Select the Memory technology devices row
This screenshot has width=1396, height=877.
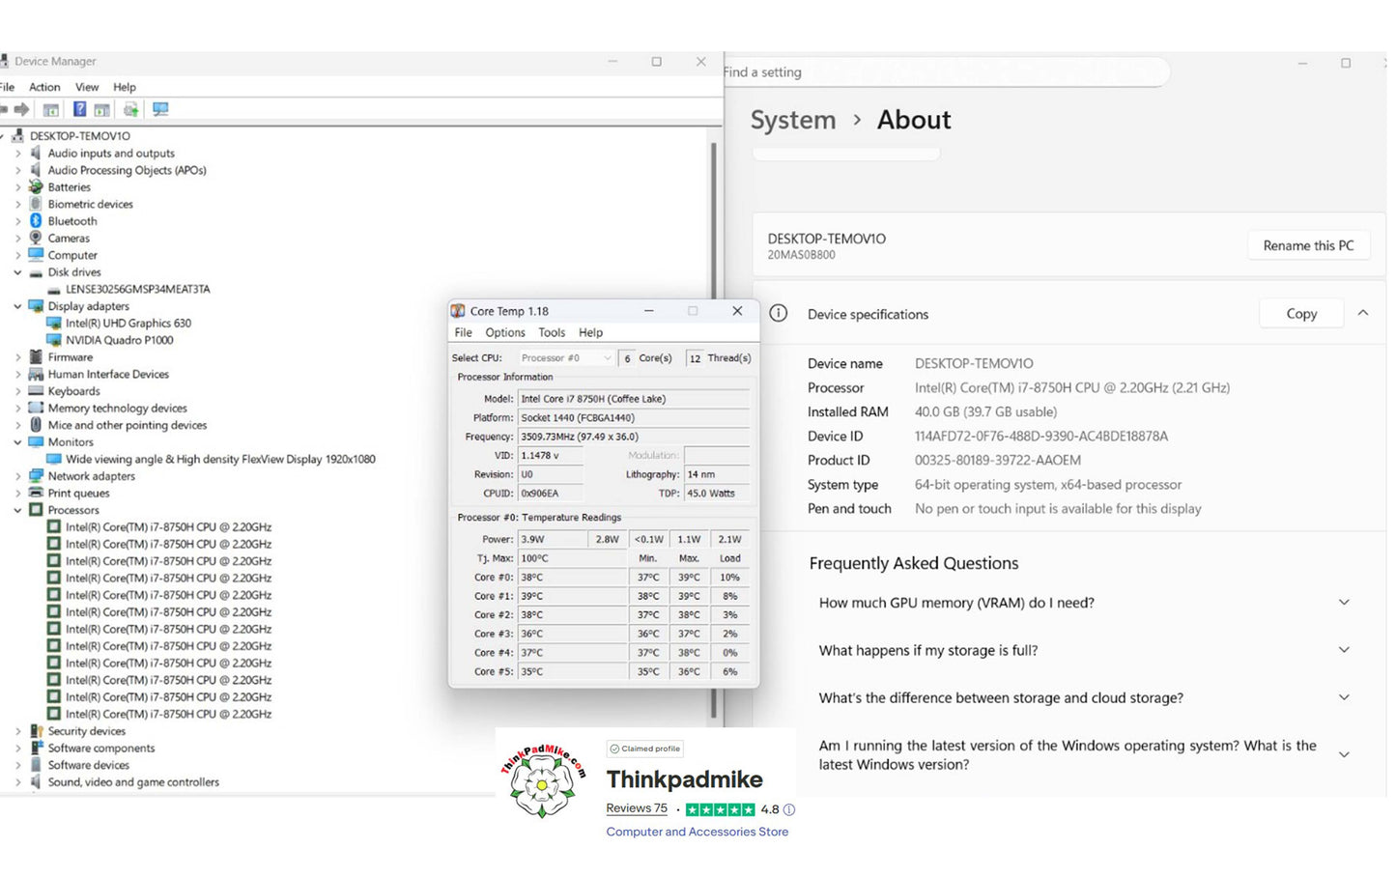coord(118,409)
